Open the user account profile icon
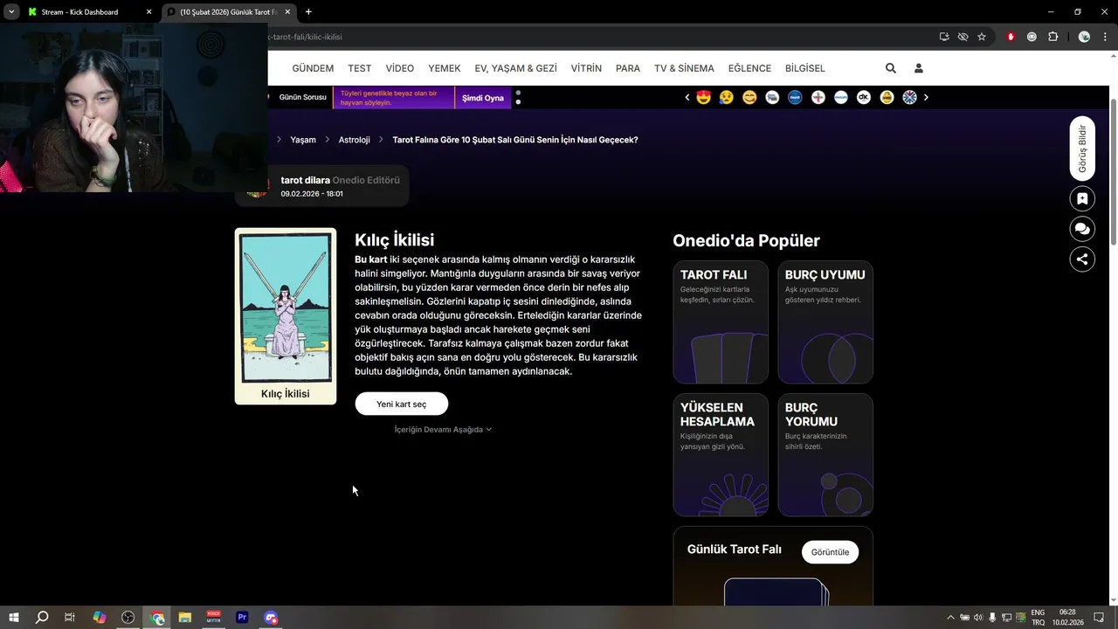1118x629 pixels. pyautogui.click(x=918, y=68)
